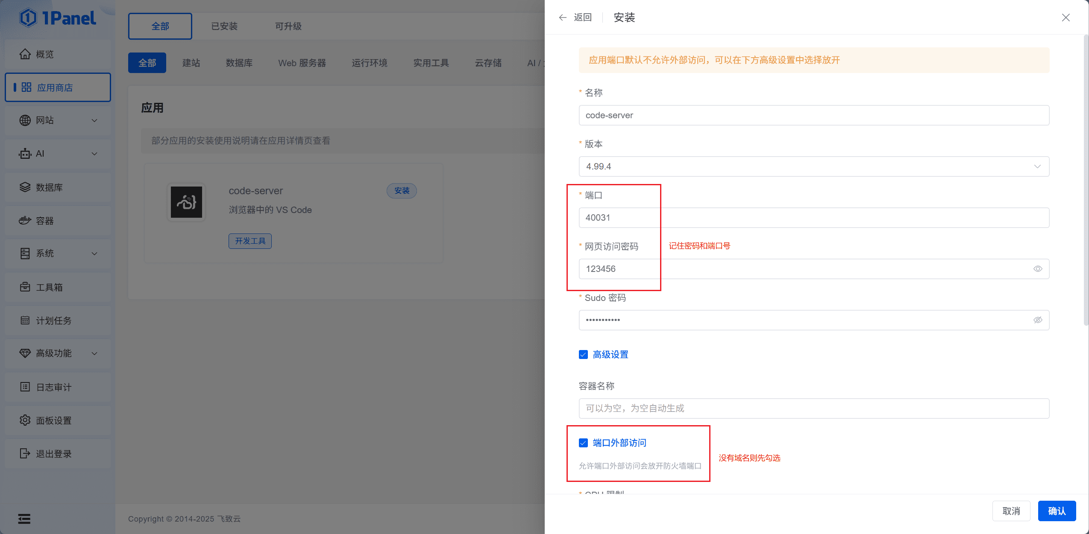This screenshot has height=534, width=1089.
Task: Reveal Sudo 密码 with crossed eye icon
Action: (1038, 320)
